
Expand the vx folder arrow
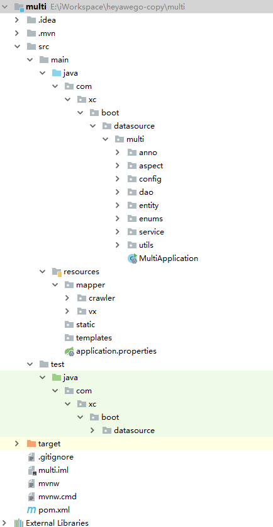pos(67,311)
